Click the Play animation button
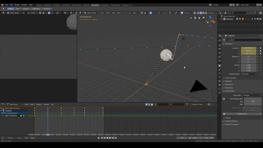Viewport: 263px width, 148px height. click(x=110, y=138)
